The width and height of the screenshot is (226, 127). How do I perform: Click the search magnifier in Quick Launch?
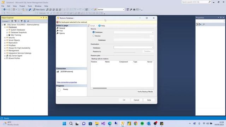pyautogui.click(x=209, y=2)
